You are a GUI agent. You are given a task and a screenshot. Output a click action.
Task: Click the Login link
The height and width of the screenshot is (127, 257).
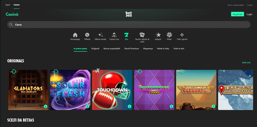249,14
